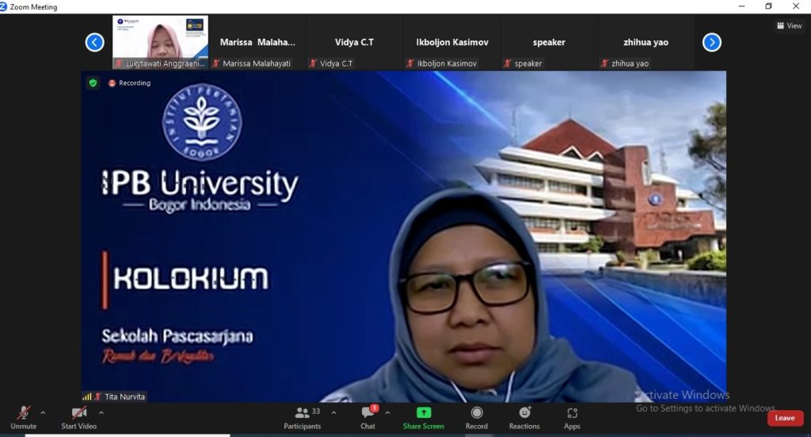Select Marissa Malahayati participant tile
This screenshot has height=437, width=811.
pyautogui.click(x=257, y=42)
